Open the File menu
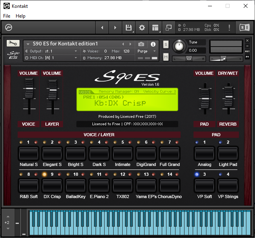 [7, 16]
